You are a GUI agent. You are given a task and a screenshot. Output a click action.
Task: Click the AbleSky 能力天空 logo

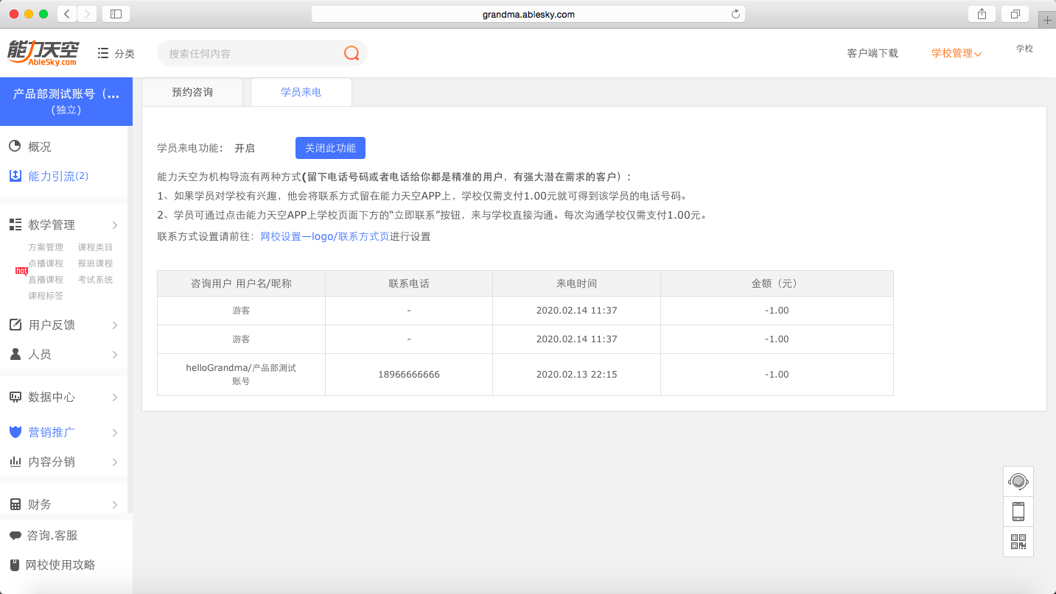[x=43, y=52]
